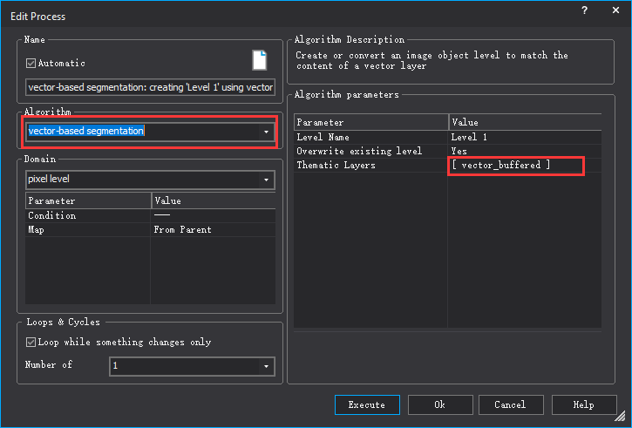Click the Cancel button
The height and width of the screenshot is (428, 632).
point(509,404)
